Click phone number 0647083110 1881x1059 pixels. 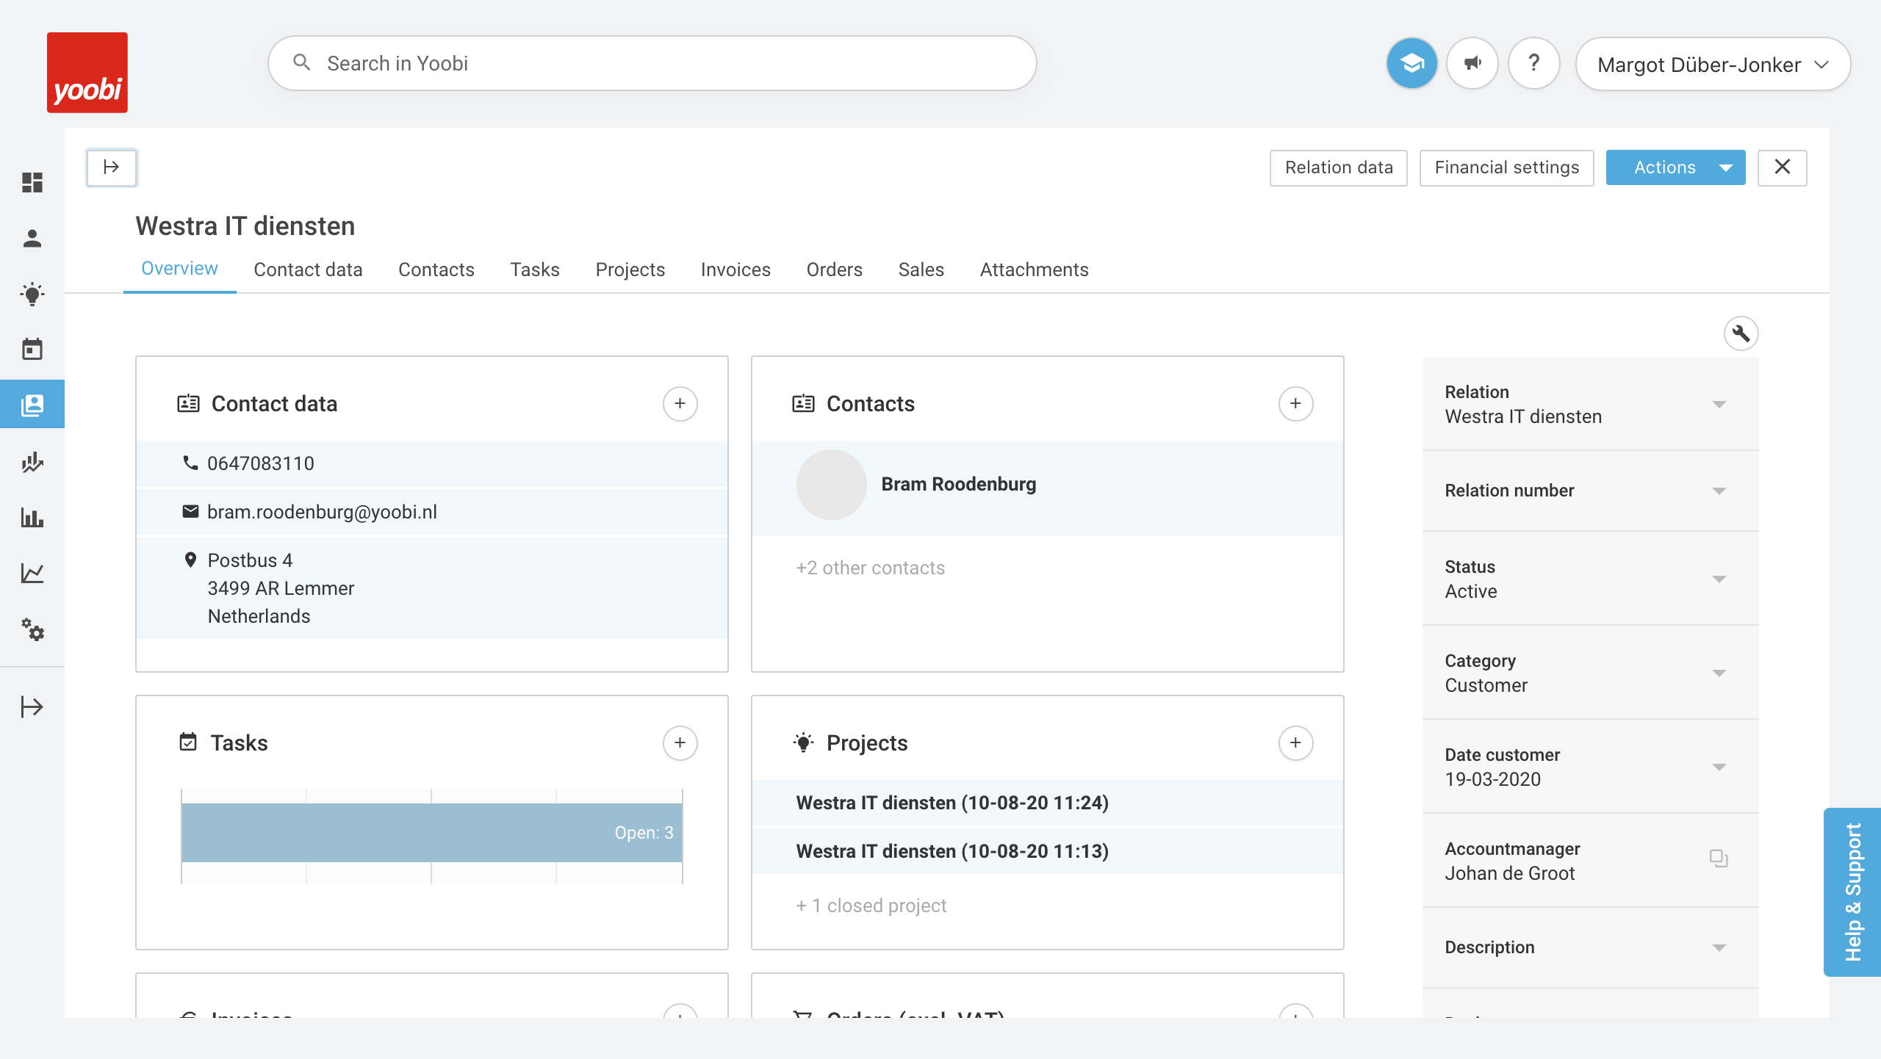(x=261, y=463)
